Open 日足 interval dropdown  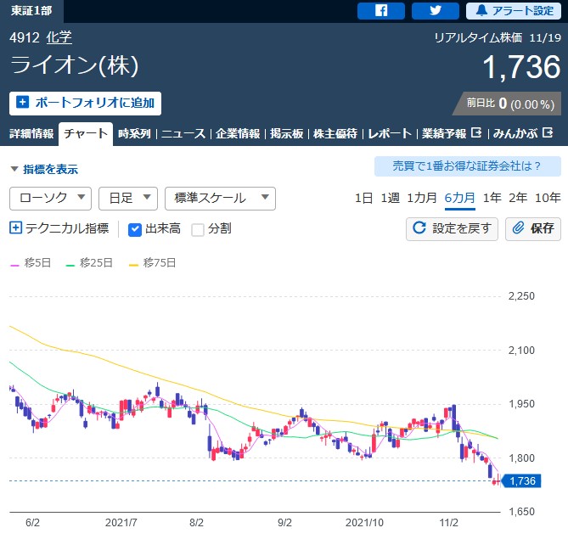point(128,199)
